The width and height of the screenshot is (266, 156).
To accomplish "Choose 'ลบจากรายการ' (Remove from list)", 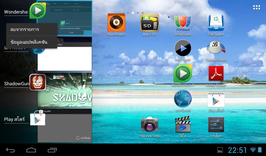I will coord(31,29).
